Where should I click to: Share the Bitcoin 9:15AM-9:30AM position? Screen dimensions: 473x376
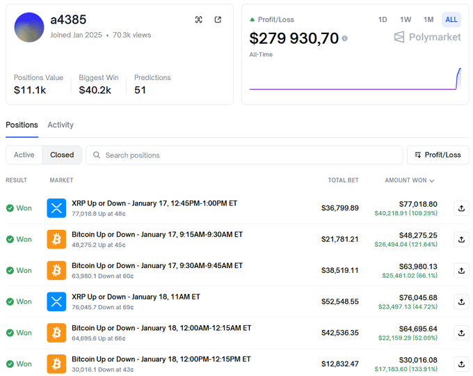tap(461, 239)
